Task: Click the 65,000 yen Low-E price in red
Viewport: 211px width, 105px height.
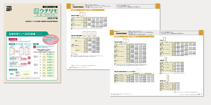Action: point(23,59)
